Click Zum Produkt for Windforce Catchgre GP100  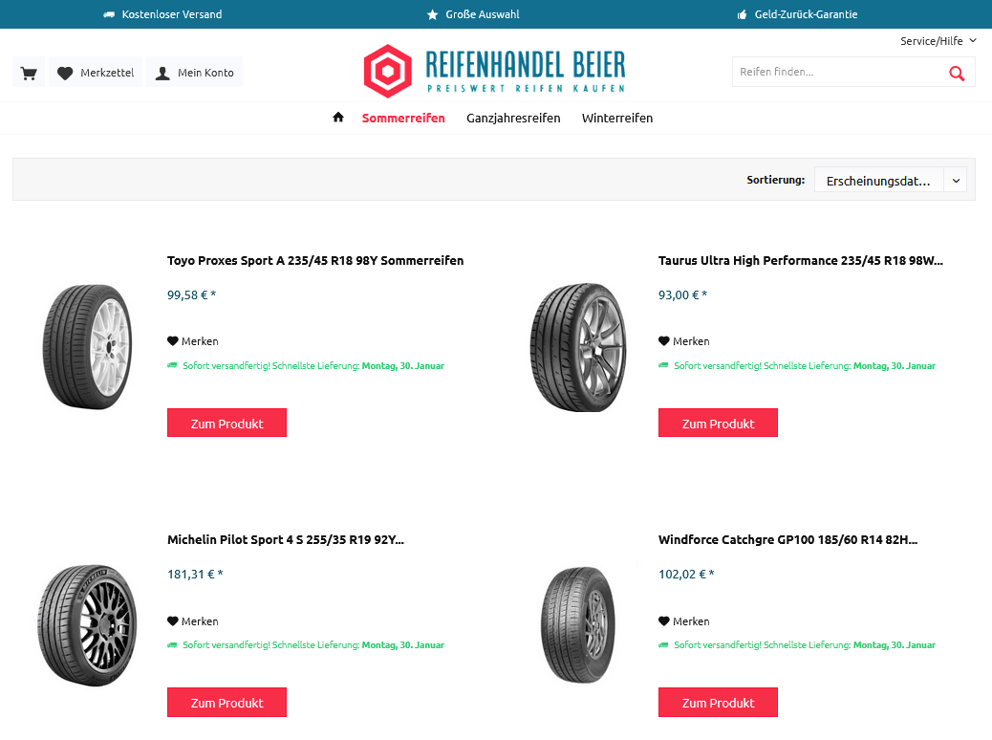click(718, 702)
